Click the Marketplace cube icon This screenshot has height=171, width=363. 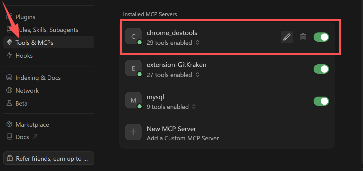[9, 124]
